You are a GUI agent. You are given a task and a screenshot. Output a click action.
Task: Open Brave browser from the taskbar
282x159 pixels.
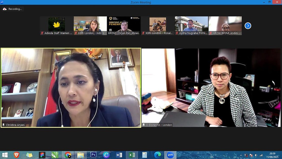(x=17, y=155)
